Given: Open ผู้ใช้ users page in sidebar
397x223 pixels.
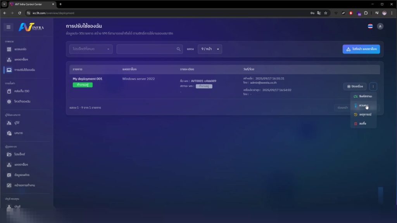Looking at the screenshot, I should click(x=16, y=123).
